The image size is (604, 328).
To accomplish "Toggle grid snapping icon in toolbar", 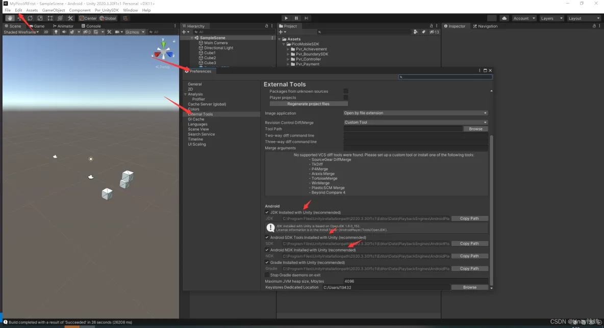I will pyautogui.click(x=125, y=18).
